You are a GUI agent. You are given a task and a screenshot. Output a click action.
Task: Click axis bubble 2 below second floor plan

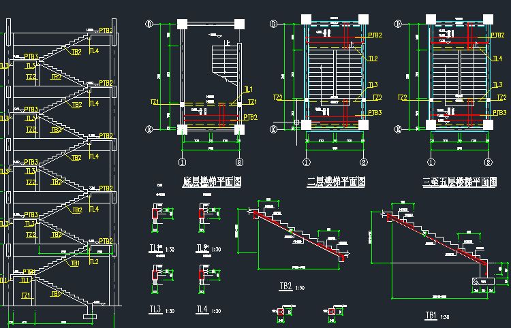click(364, 162)
